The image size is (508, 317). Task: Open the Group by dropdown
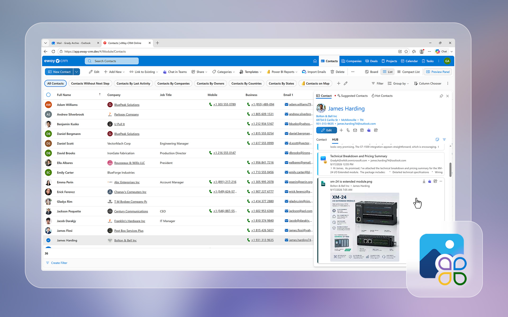[398, 83]
